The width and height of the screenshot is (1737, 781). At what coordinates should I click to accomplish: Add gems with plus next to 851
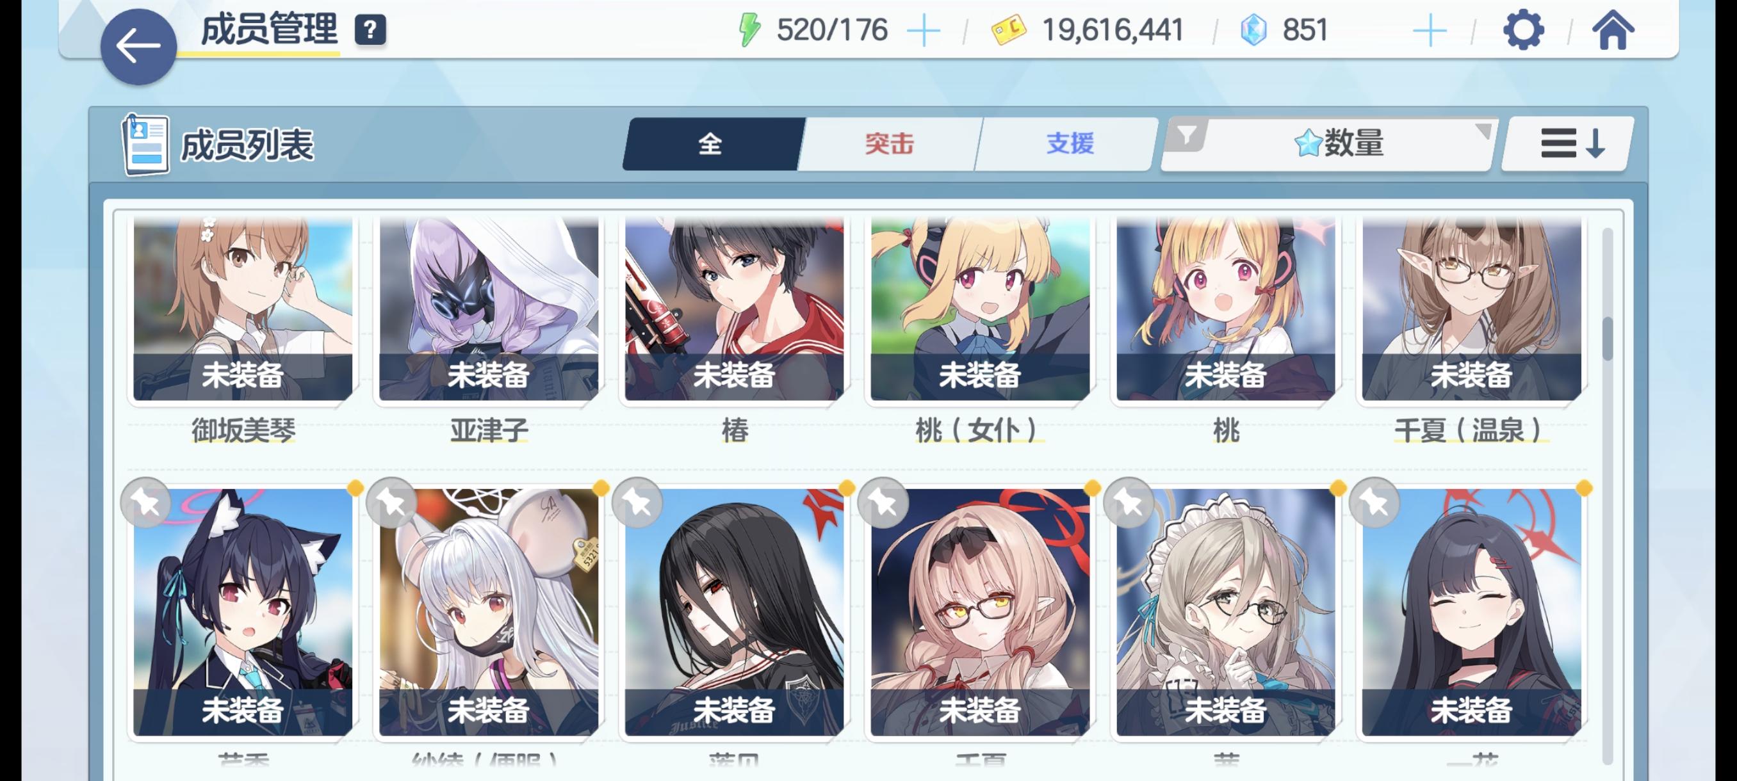tap(1429, 31)
